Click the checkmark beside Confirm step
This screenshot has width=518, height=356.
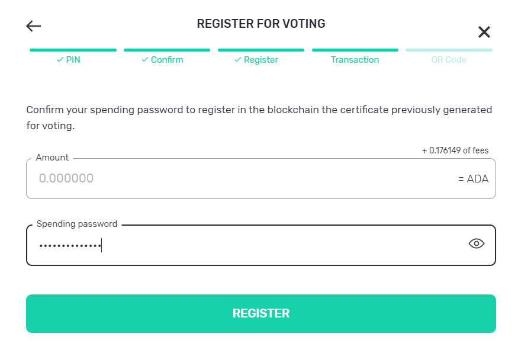[144, 60]
